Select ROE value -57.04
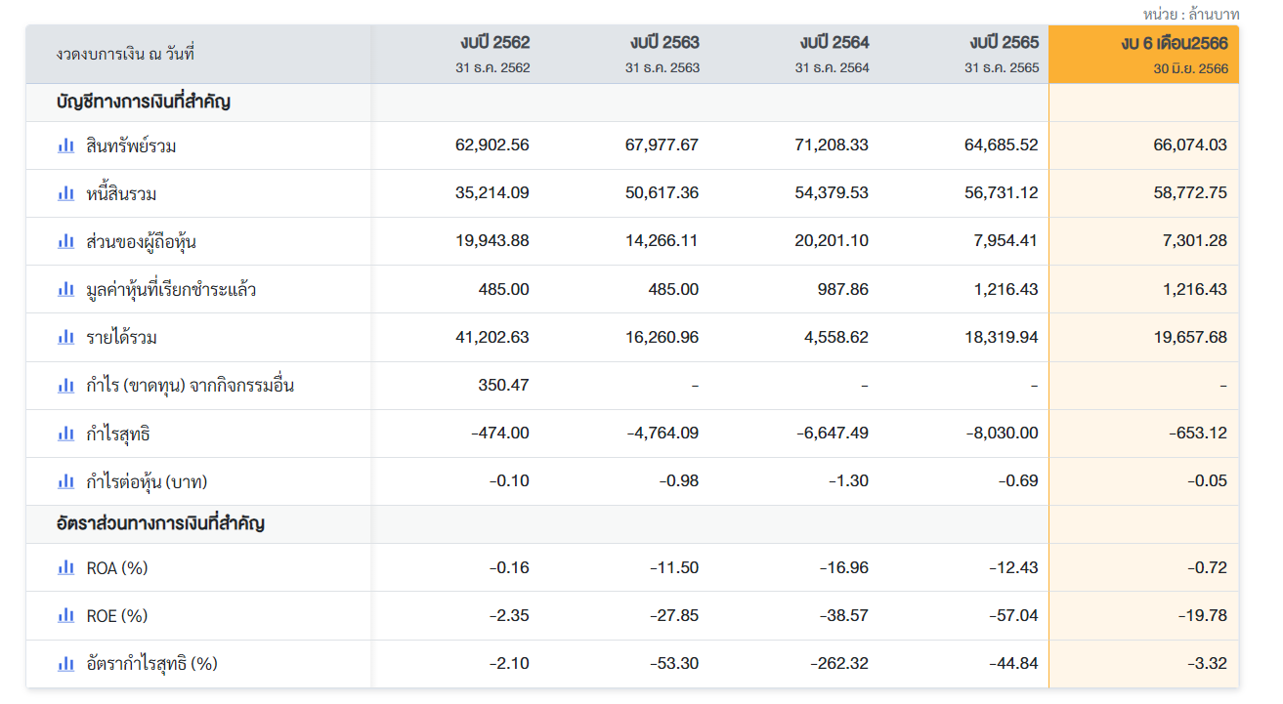The width and height of the screenshot is (1283, 704). 1015,615
